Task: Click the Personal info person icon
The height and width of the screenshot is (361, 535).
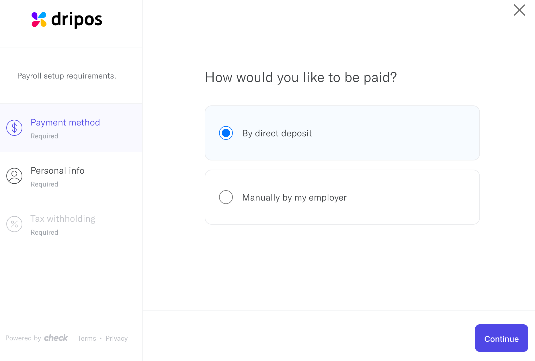Action: click(x=14, y=176)
